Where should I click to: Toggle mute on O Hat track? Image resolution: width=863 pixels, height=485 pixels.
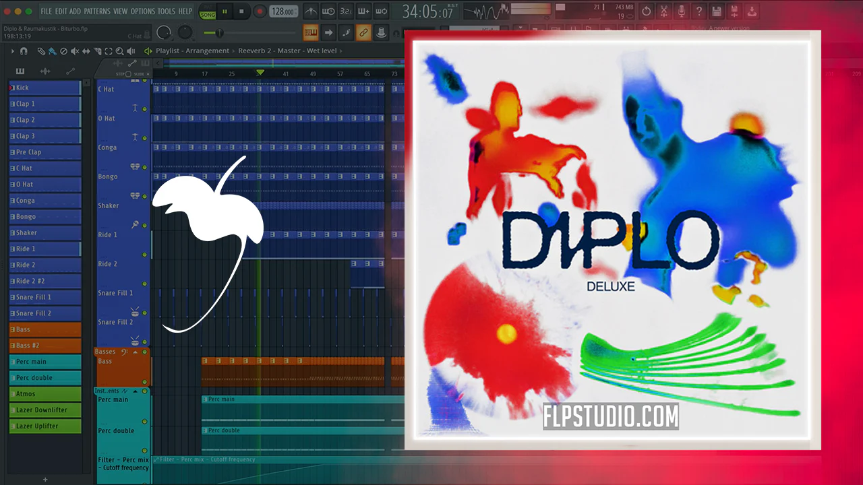[x=144, y=137]
